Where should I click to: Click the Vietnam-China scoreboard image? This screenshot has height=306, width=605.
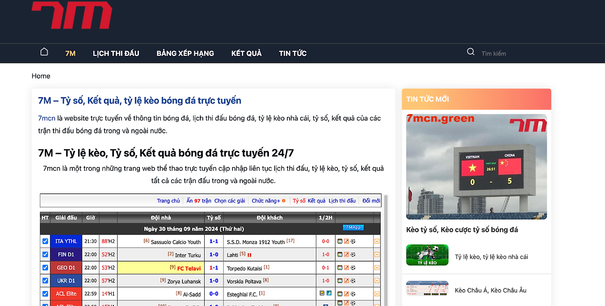coord(476,166)
